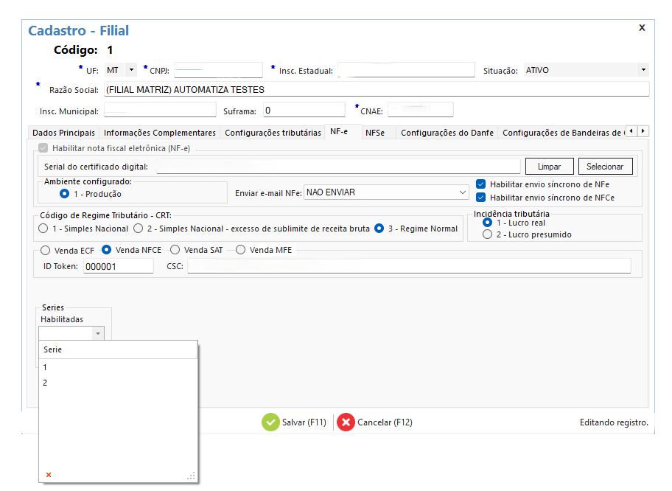
Task: Click the ID Token input field
Action: click(x=118, y=266)
